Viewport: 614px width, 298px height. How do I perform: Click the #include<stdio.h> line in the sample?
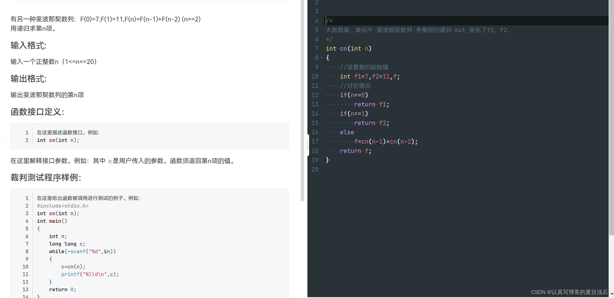[63, 206]
